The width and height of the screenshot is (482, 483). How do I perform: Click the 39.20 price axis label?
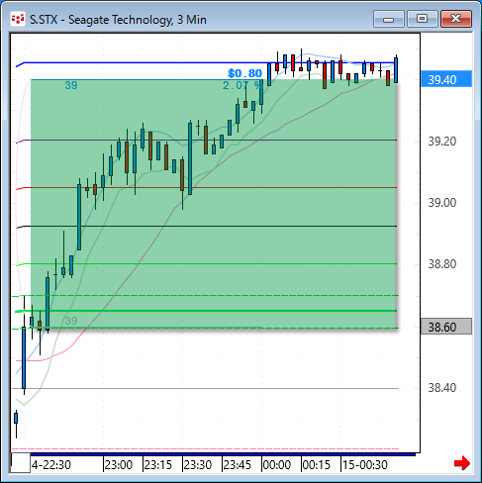click(x=442, y=142)
